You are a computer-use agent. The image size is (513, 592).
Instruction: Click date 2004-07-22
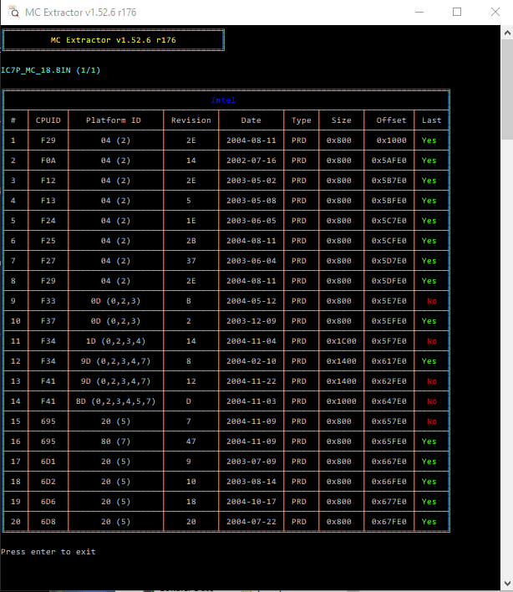[x=251, y=522]
